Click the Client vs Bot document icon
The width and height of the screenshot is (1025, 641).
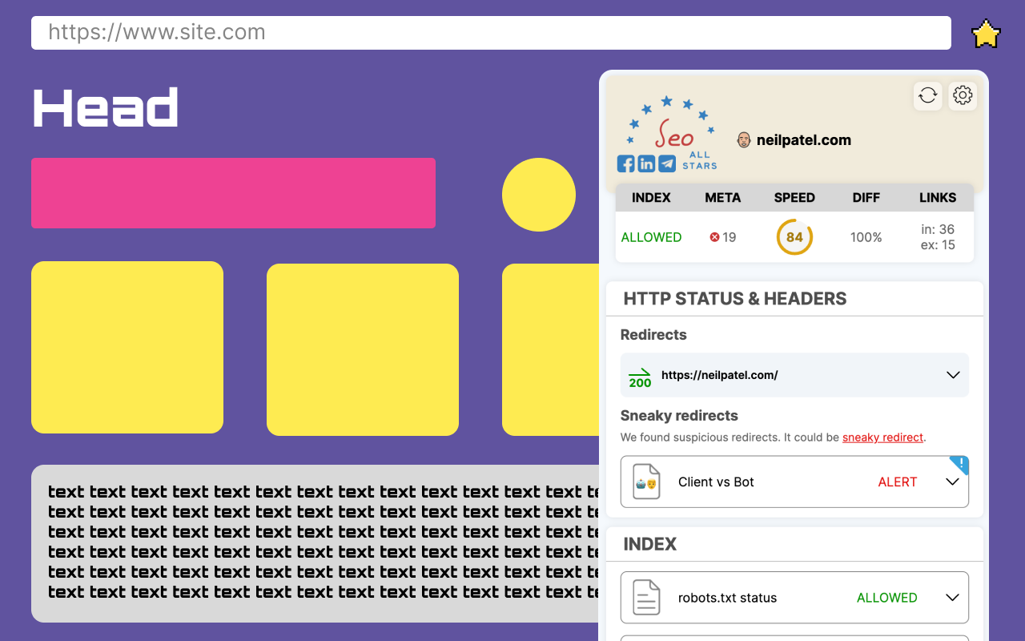(x=646, y=482)
